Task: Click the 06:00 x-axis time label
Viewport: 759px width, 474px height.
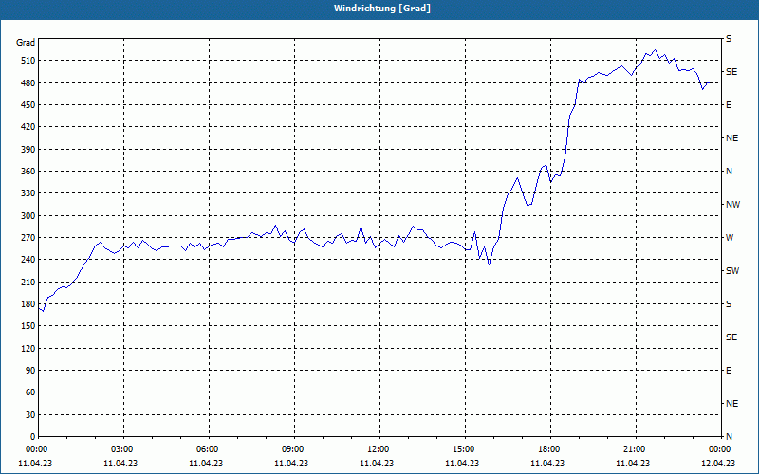Action: [x=208, y=449]
